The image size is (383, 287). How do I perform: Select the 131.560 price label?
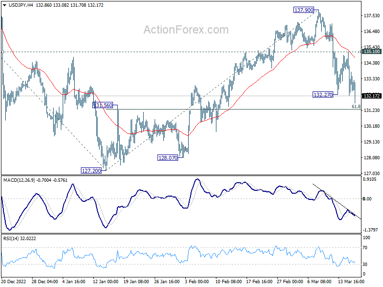point(103,105)
